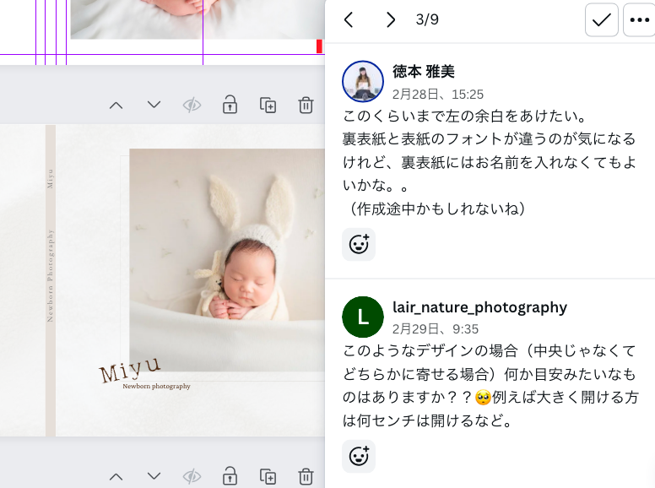Duplicate the upper page
655x488 pixels.
(268, 105)
